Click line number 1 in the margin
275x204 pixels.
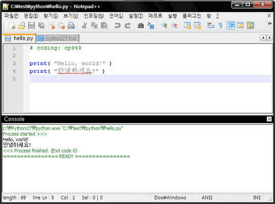point(14,48)
